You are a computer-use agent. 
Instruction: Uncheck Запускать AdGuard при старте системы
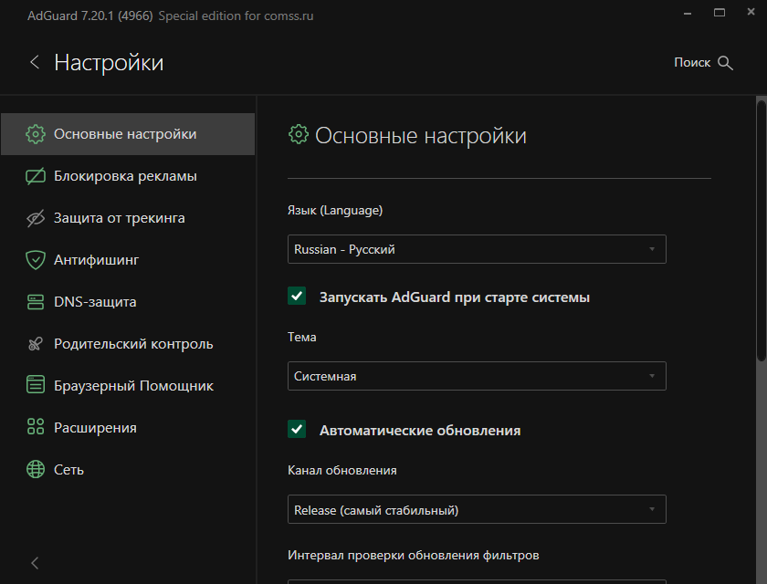pyautogui.click(x=297, y=297)
